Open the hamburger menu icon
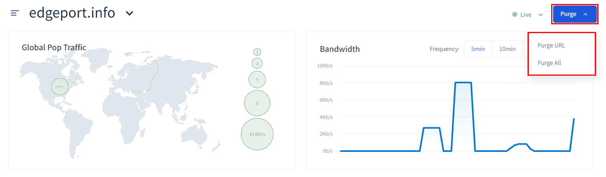 click(x=15, y=13)
